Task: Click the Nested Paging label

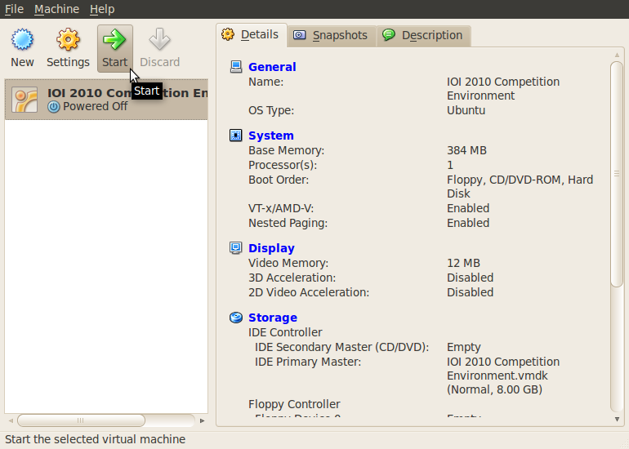Action: [x=288, y=223]
